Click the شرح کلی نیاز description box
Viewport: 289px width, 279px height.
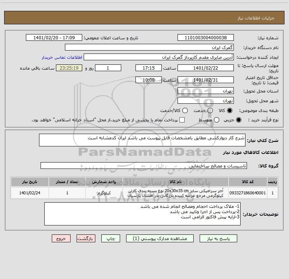[x=142, y=140]
